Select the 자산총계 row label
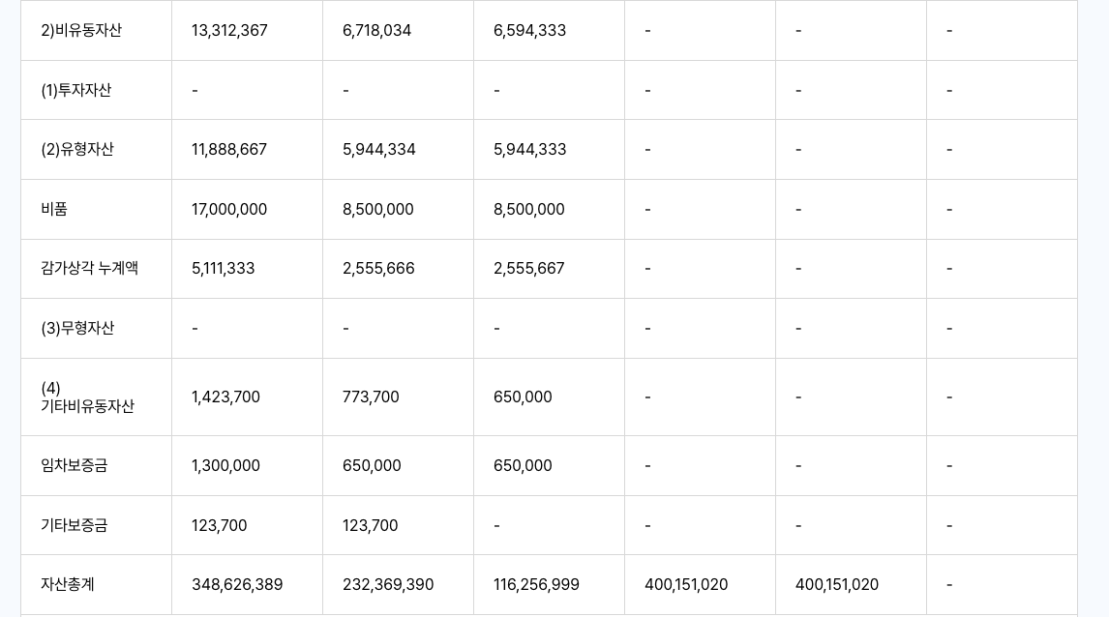1109x617 pixels. [68, 585]
